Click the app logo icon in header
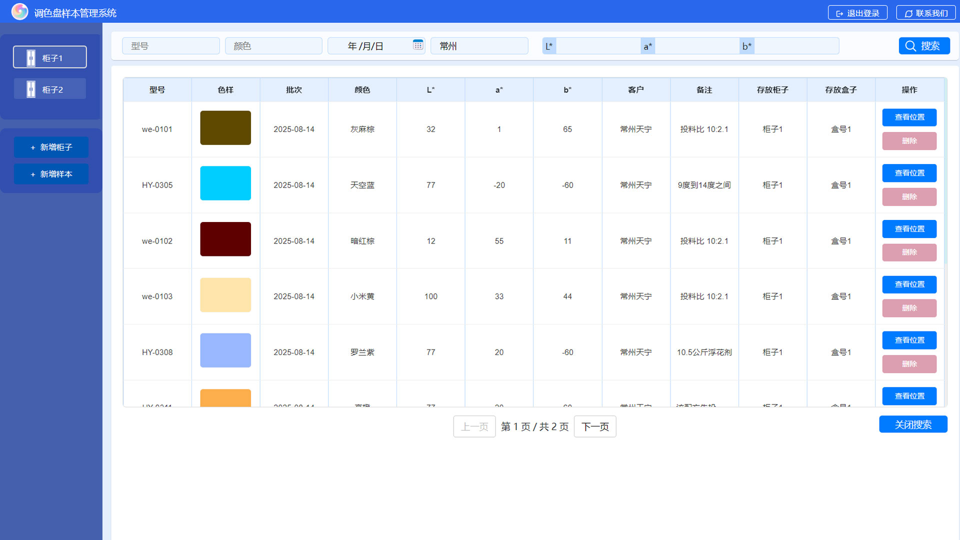The width and height of the screenshot is (960, 540). coord(19,11)
